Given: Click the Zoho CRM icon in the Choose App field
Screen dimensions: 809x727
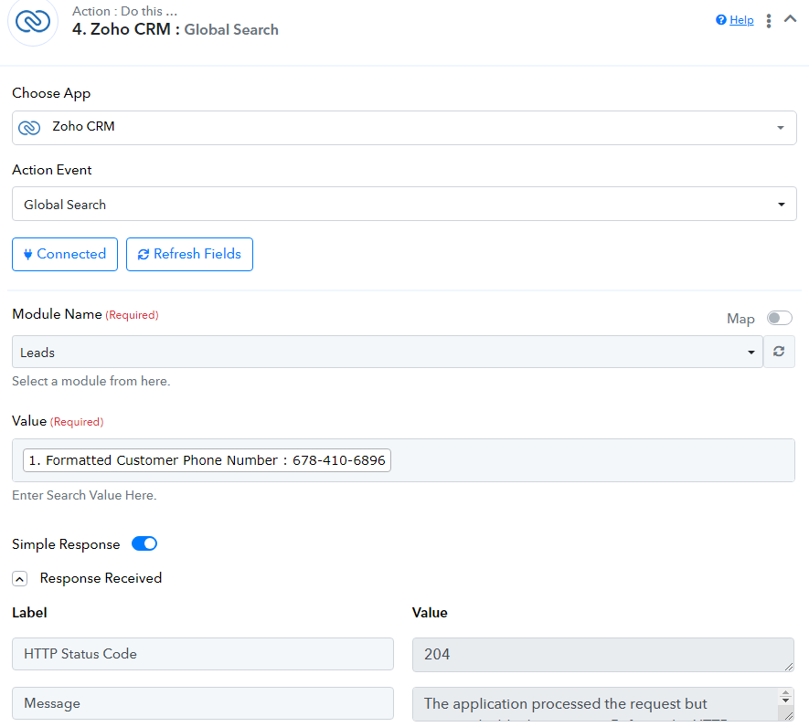Looking at the screenshot, I should tap(29, 127).
